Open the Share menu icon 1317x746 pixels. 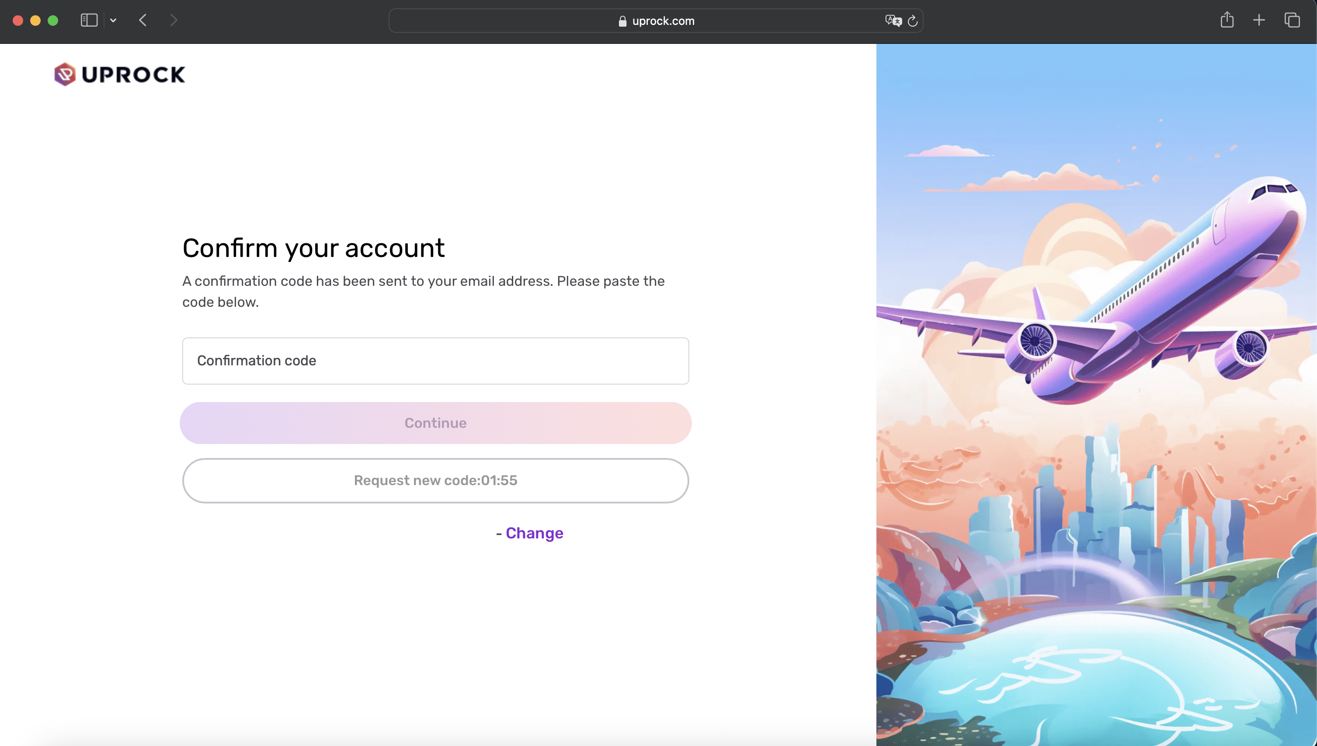tap(1227, 21)
